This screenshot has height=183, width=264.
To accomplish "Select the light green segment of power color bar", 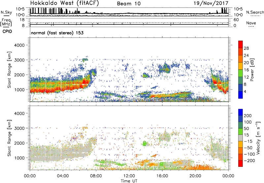I will pyautogui.click(x=241, y=73).
